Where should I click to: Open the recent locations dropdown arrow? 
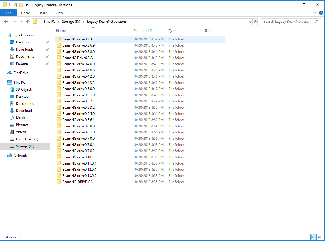[22, 22]
